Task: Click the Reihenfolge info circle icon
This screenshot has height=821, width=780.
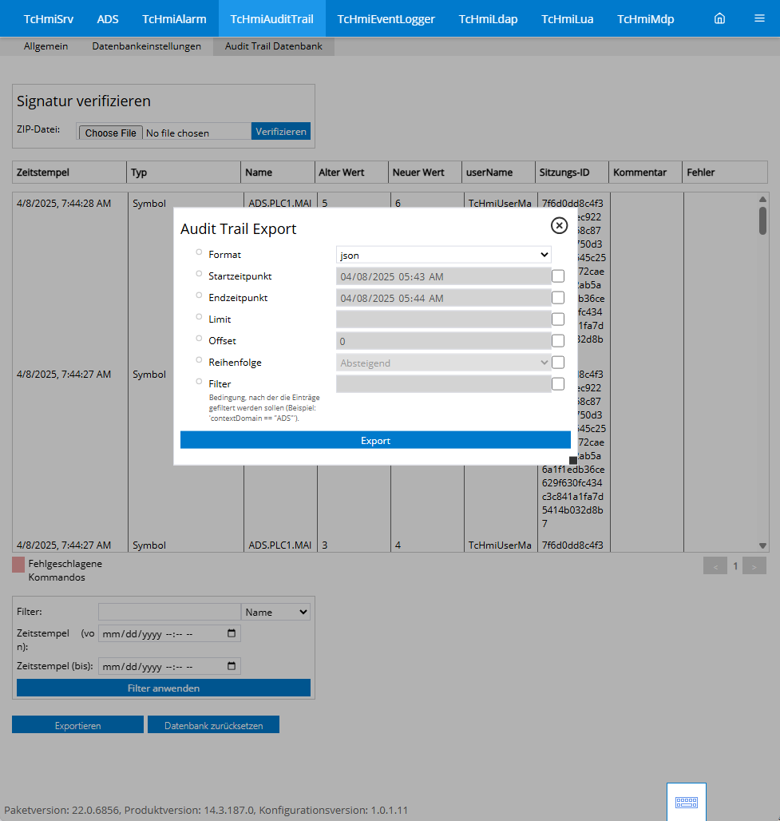Action: 199,359
